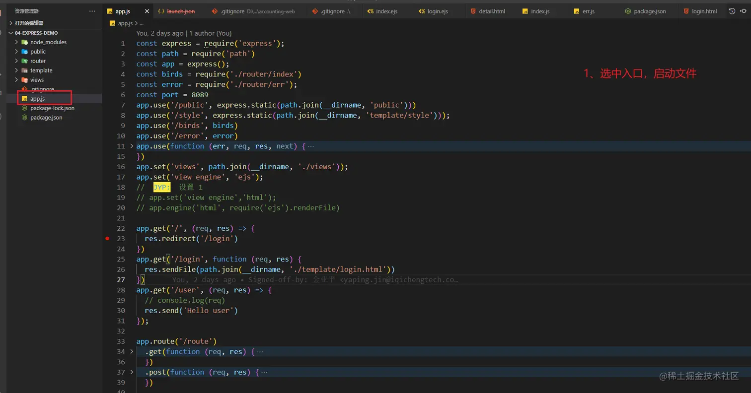This screenshot has height=393, width=751.
Task: Expand the public folder
Action: point(38,52)
